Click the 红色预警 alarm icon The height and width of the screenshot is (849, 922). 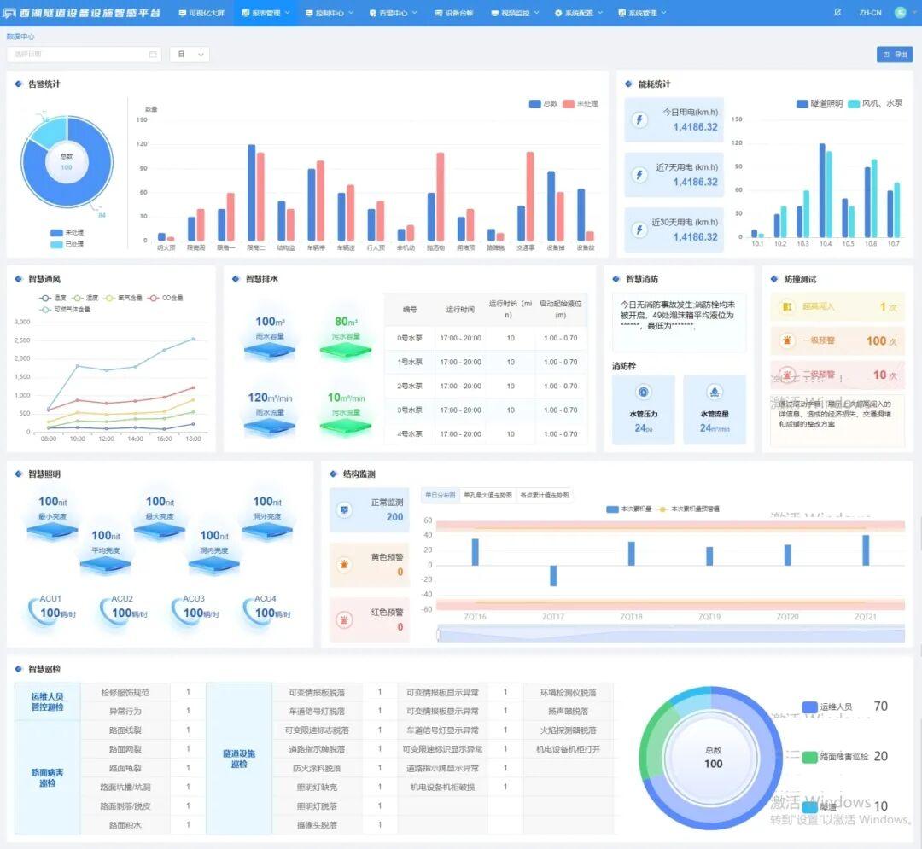point(345,619)
